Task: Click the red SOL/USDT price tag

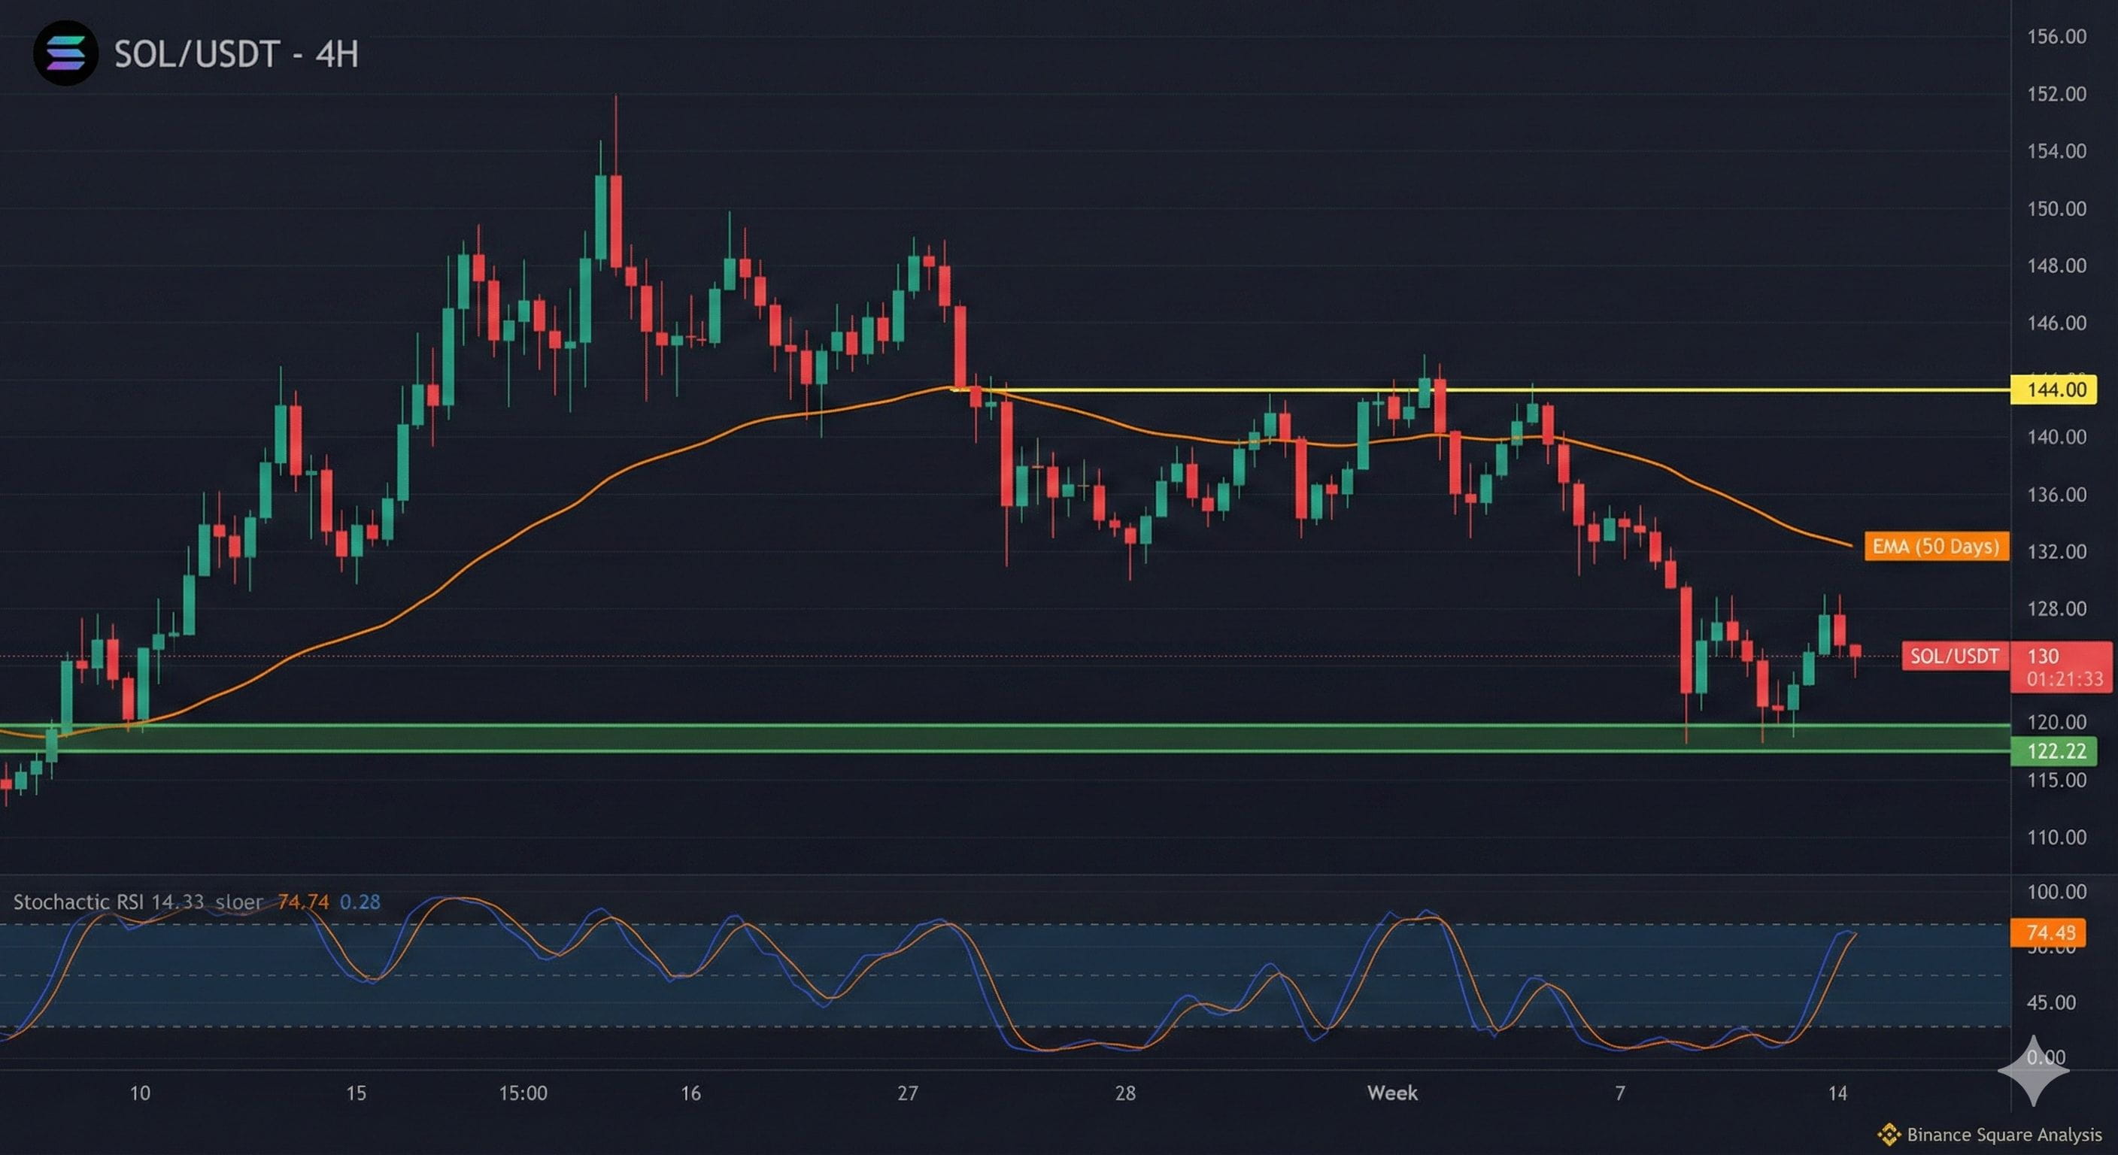Action: [1953, 656]
